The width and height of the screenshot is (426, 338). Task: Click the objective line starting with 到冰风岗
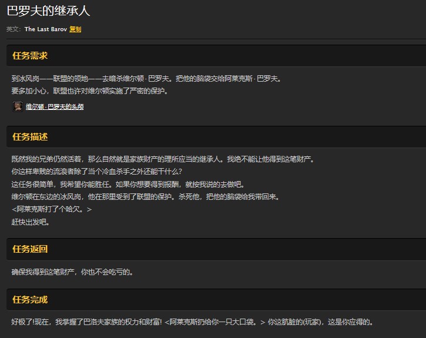coord(146,78)
